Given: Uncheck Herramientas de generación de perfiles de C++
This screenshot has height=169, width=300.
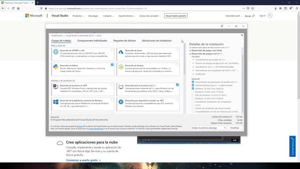Looking at the screenshot, I should coord(193,82).
